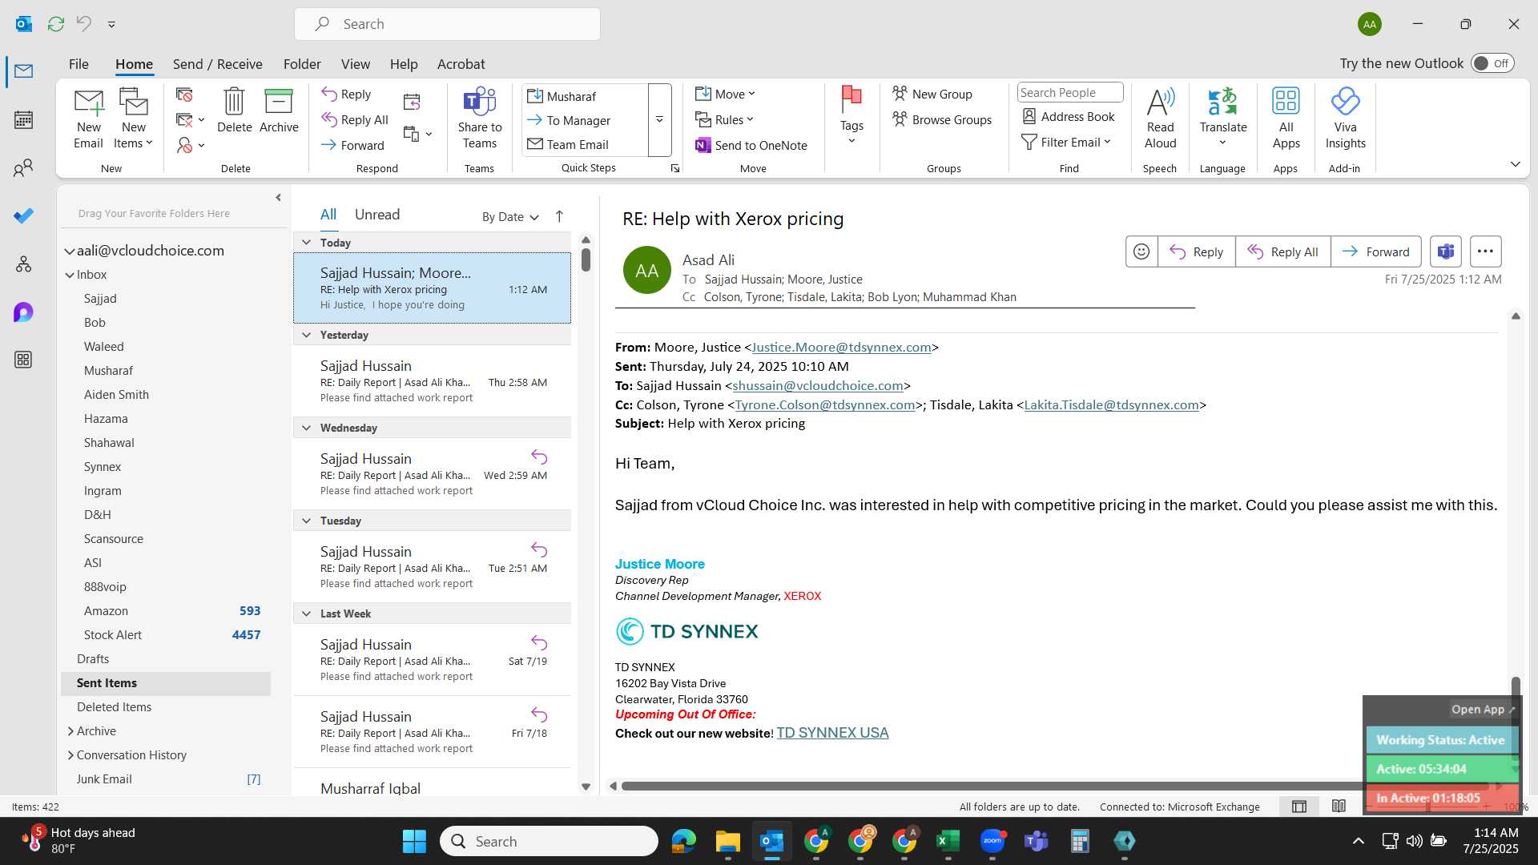The width and height of the screenshot is (1538, 865).
Task: Collapse the folder pane
Action: [278, 197]
